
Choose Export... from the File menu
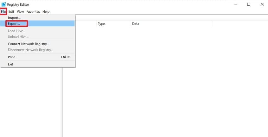[x=37, y=24]
